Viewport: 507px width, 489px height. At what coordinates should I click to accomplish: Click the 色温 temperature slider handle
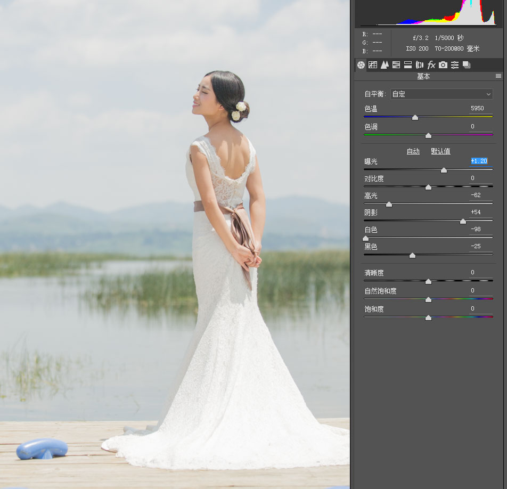(x=415, y=117)
